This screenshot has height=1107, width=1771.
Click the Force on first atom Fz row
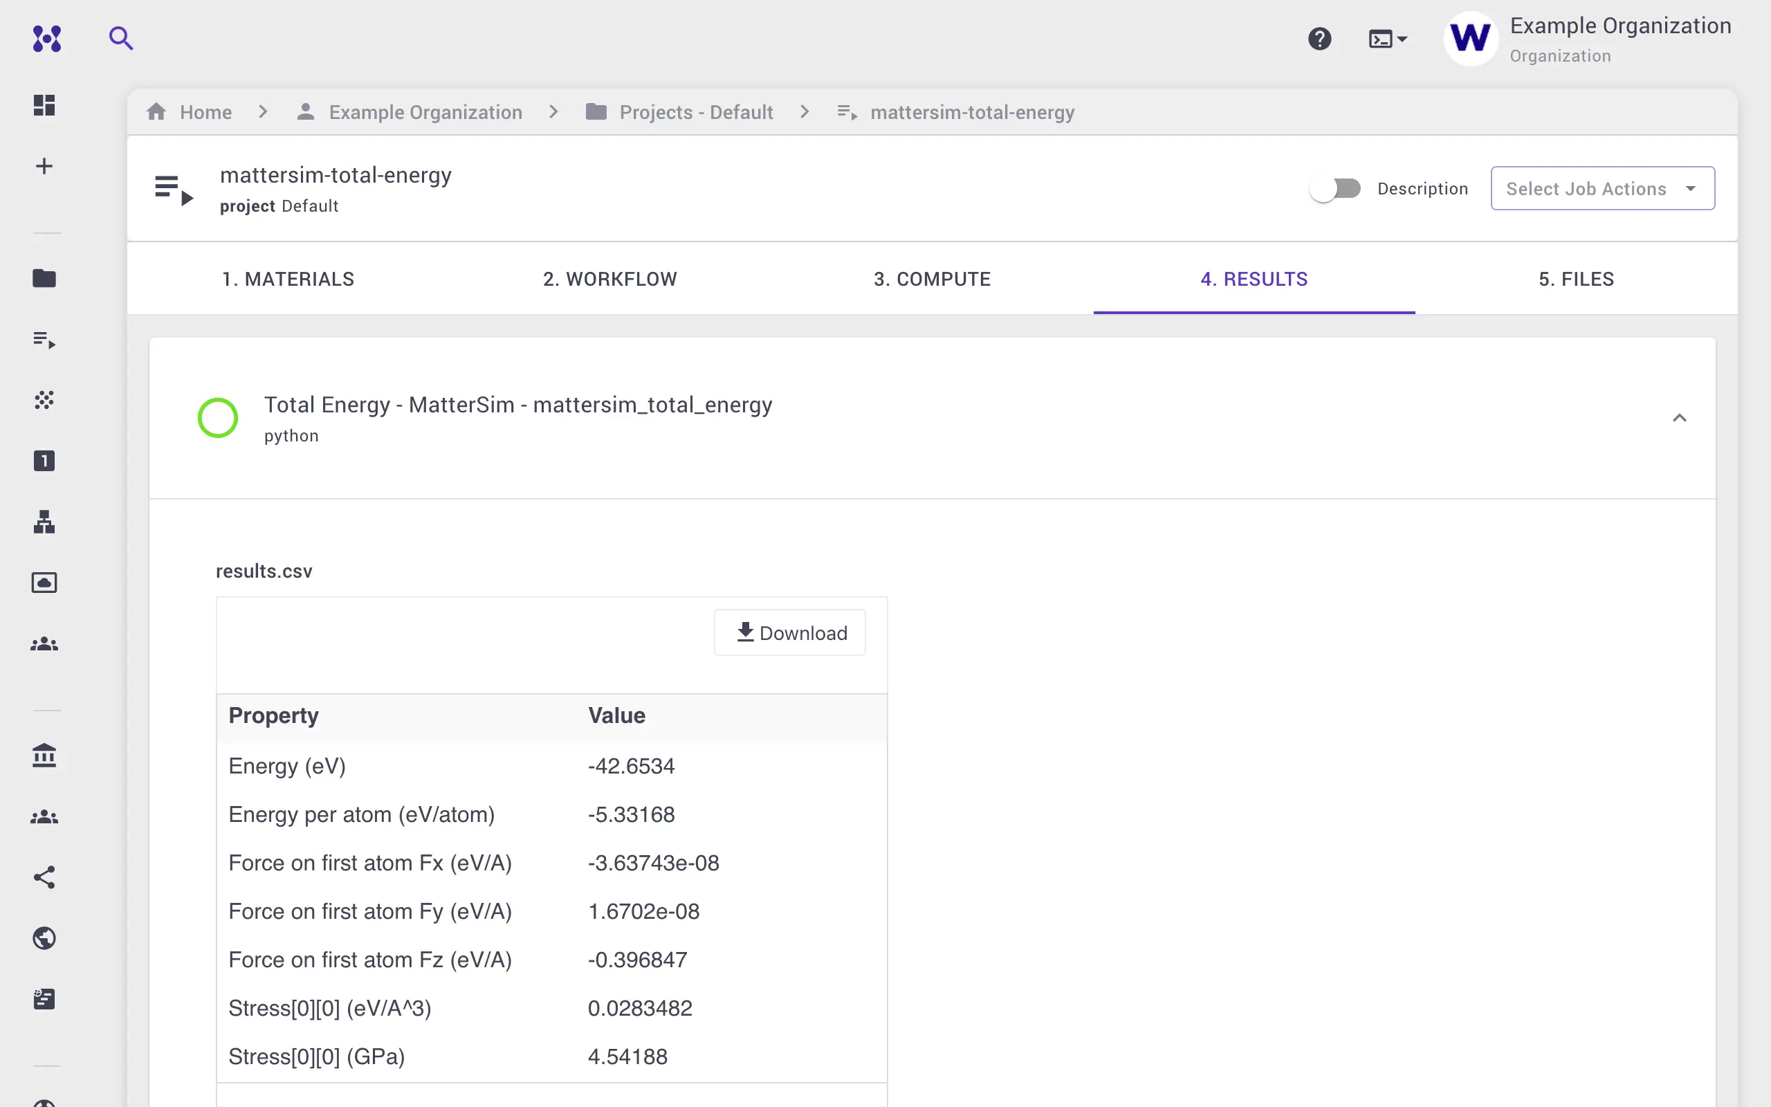[x=552, y=960]
